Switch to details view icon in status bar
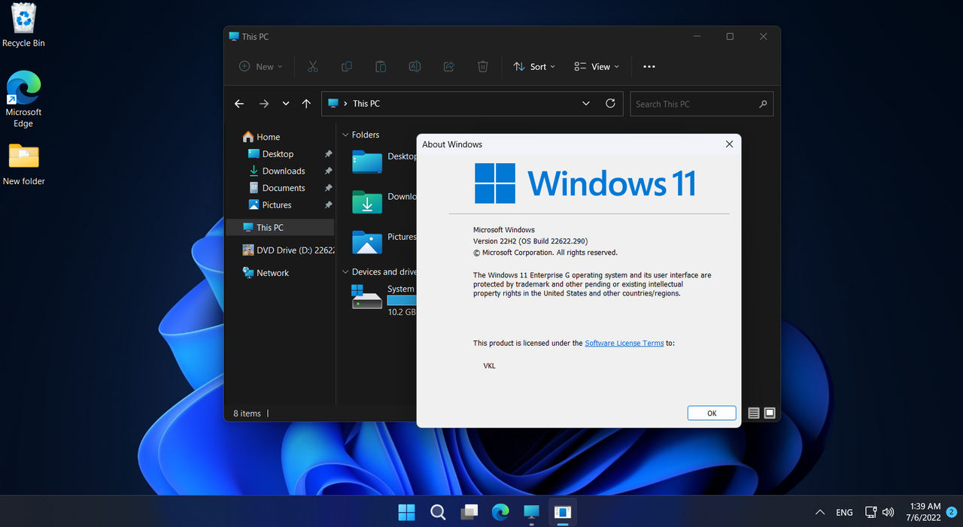Screen dimensions: 963x527 coord(754,413)
